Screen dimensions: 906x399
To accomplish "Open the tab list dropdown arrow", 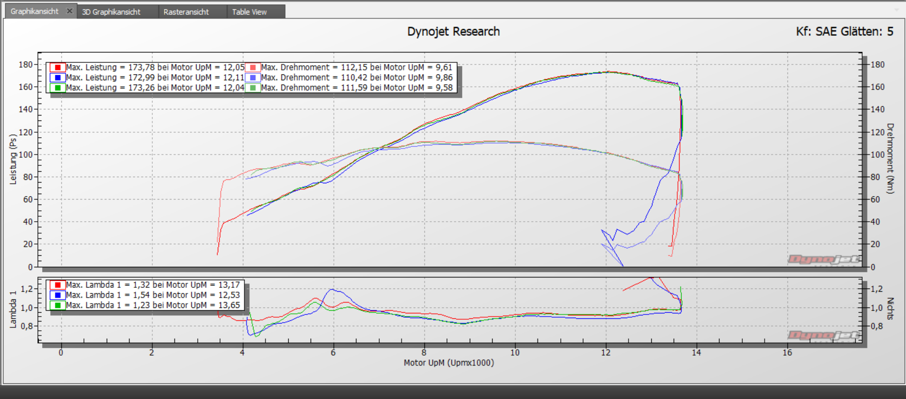I will [x=896, y=10].
